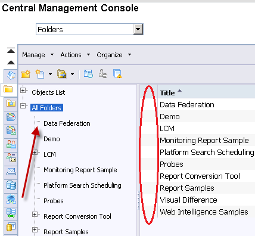Create a new folder with toolbar folder-star icon
This screenshot has height=236, width=255.
tap(26, 74)
